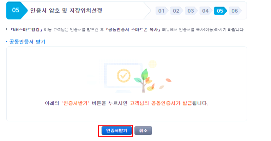Click the arrow bullet before NH스마트뱅킹 note
Screen dimensions: 271x141
tap(7, 29)
